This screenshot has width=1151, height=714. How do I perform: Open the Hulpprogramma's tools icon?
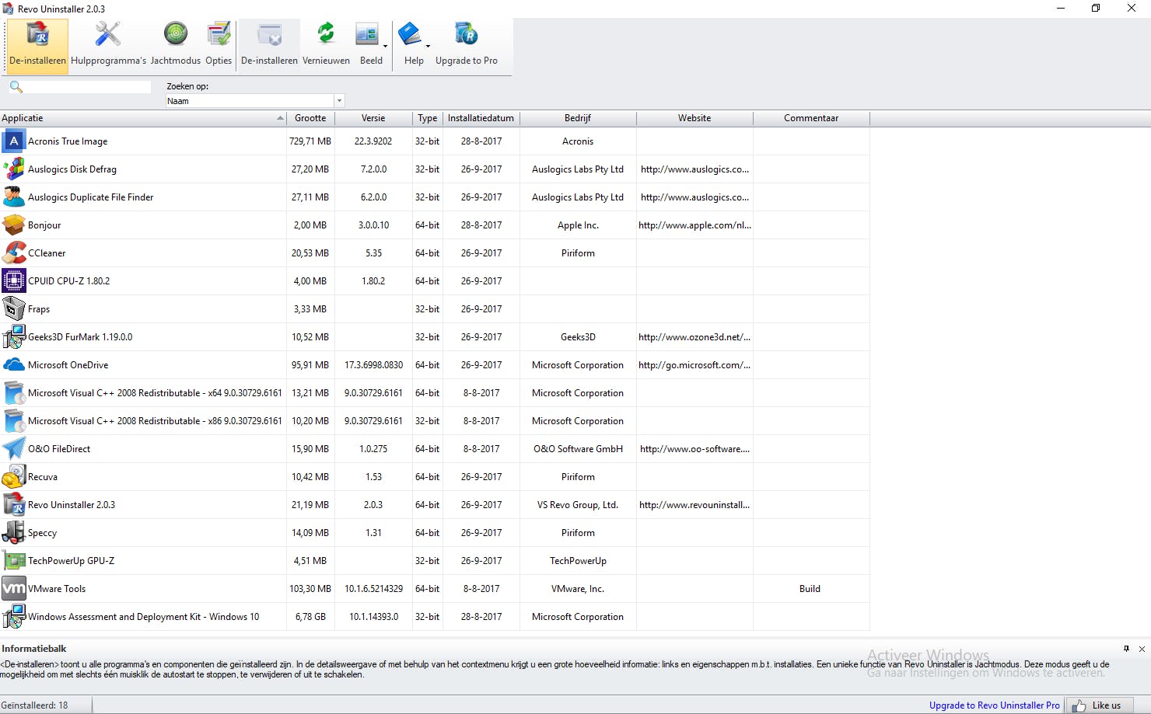(x=108, y=35)
